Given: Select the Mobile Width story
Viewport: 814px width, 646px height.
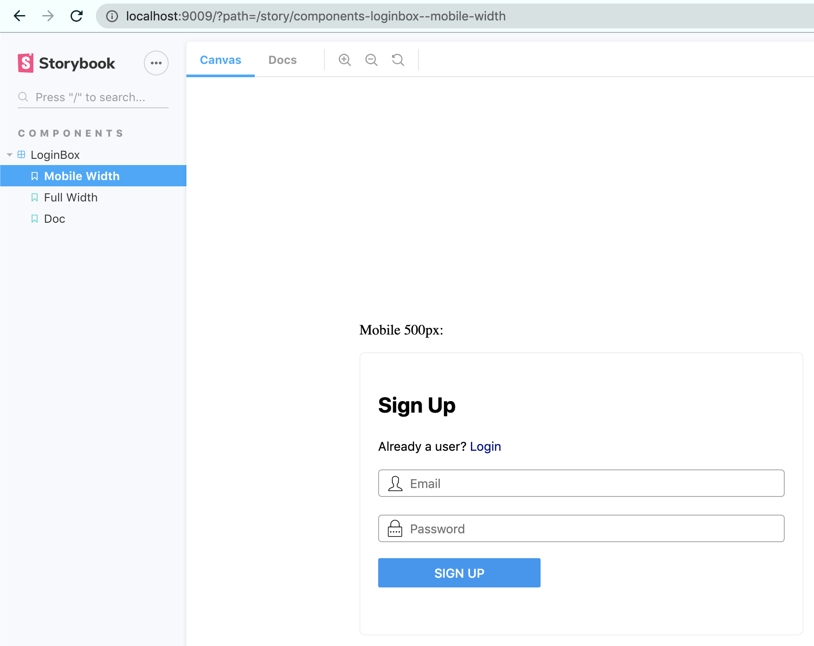Looking at the screenshot, I should 82,176.
